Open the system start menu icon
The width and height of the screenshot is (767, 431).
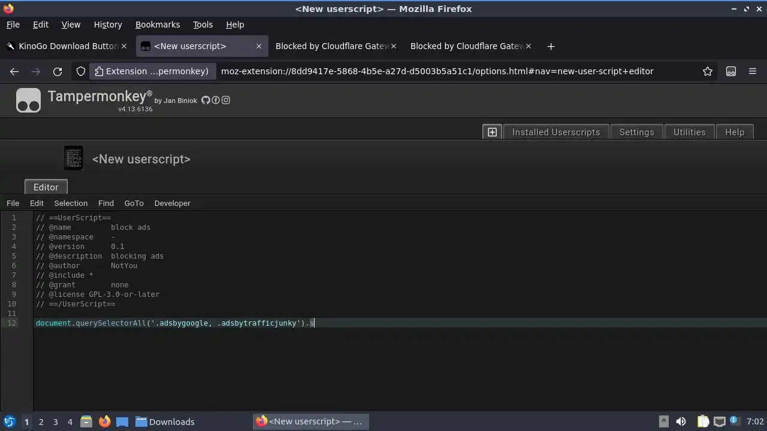coord(9,421)
